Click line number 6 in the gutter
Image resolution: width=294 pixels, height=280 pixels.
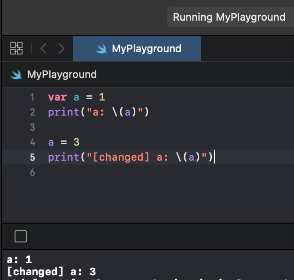coord(32,172)
